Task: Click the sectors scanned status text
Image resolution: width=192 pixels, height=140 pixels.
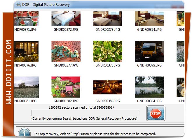Action: [81, 107]
